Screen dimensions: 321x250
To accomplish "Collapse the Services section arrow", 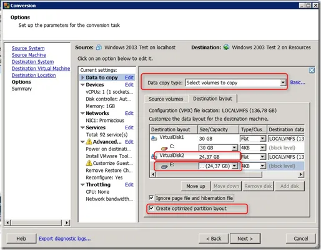I will pyautogui.click(x=82, y=127).
